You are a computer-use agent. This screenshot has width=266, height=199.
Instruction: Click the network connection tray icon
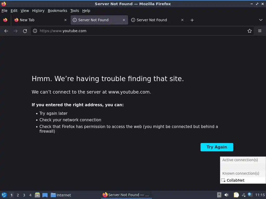point(244,195)
